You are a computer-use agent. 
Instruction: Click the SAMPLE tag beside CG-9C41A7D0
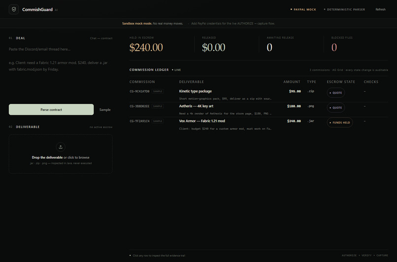(x=158, y=92)
